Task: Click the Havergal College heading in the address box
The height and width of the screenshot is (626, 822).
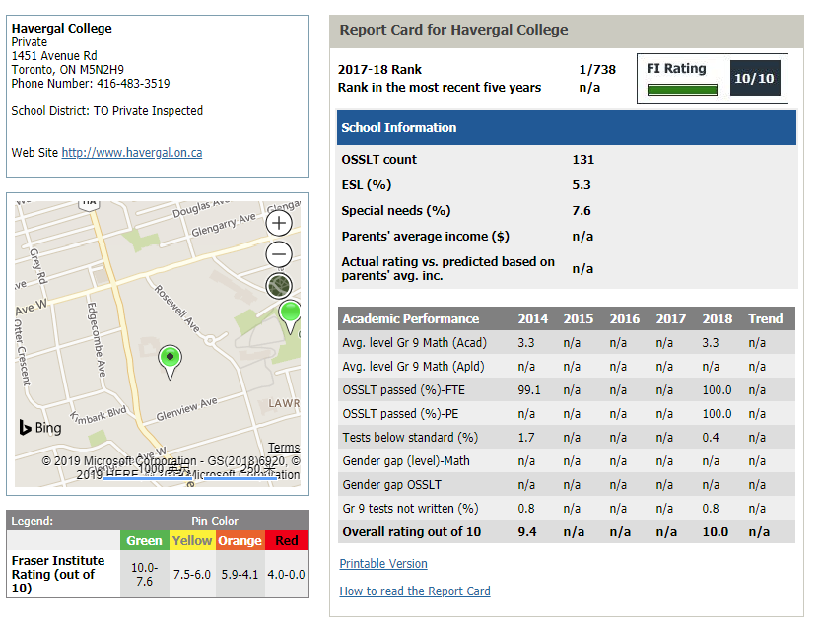Action: 62,29
